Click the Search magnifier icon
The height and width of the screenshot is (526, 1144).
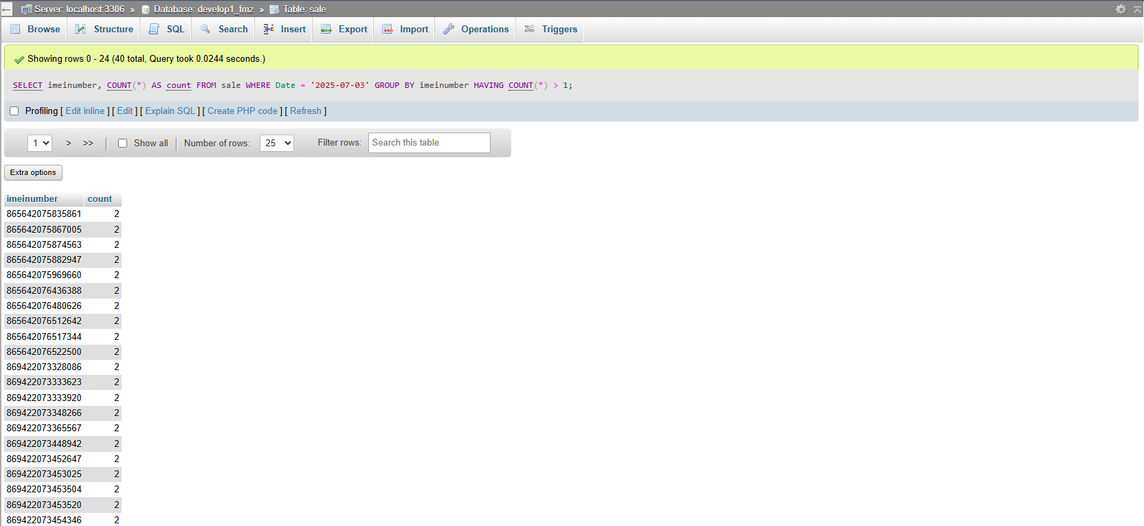point(205,30)
